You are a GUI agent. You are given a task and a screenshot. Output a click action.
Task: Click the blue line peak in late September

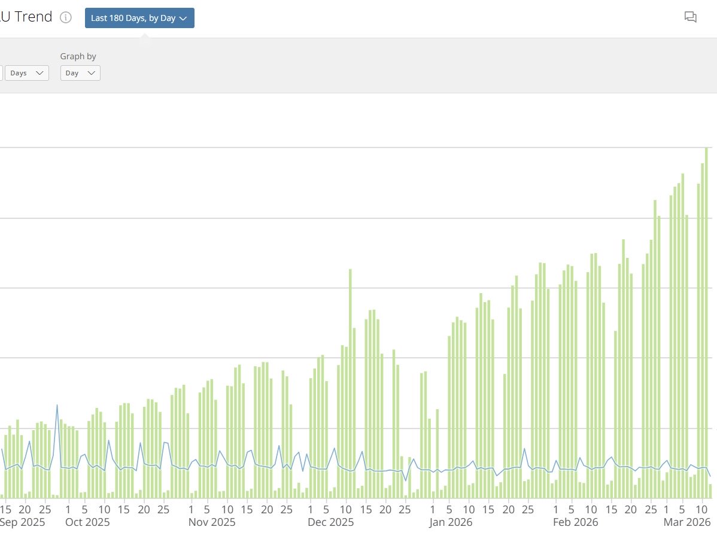coord(57,405)
